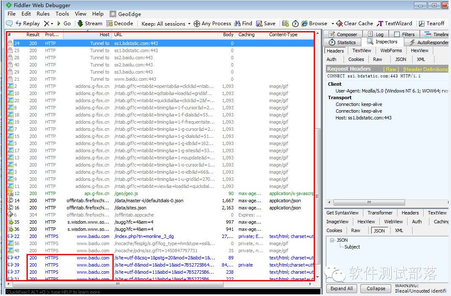Screen dimensions: 451x296
Task: Open the Help menu
Action: [x=98, y=14]
